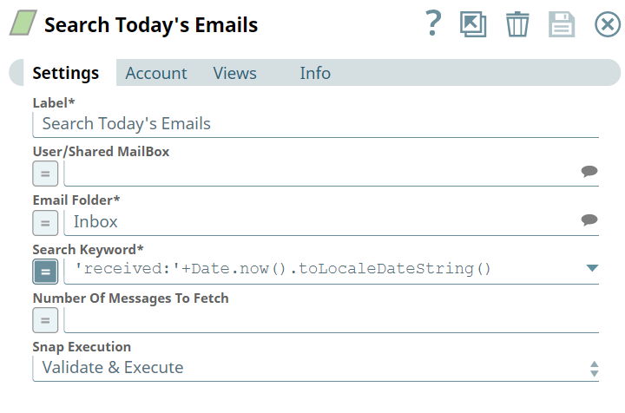The height and width of the screenshot is (413, 625).
Task: Select the Settings tab
Action: tap(66, 73)
